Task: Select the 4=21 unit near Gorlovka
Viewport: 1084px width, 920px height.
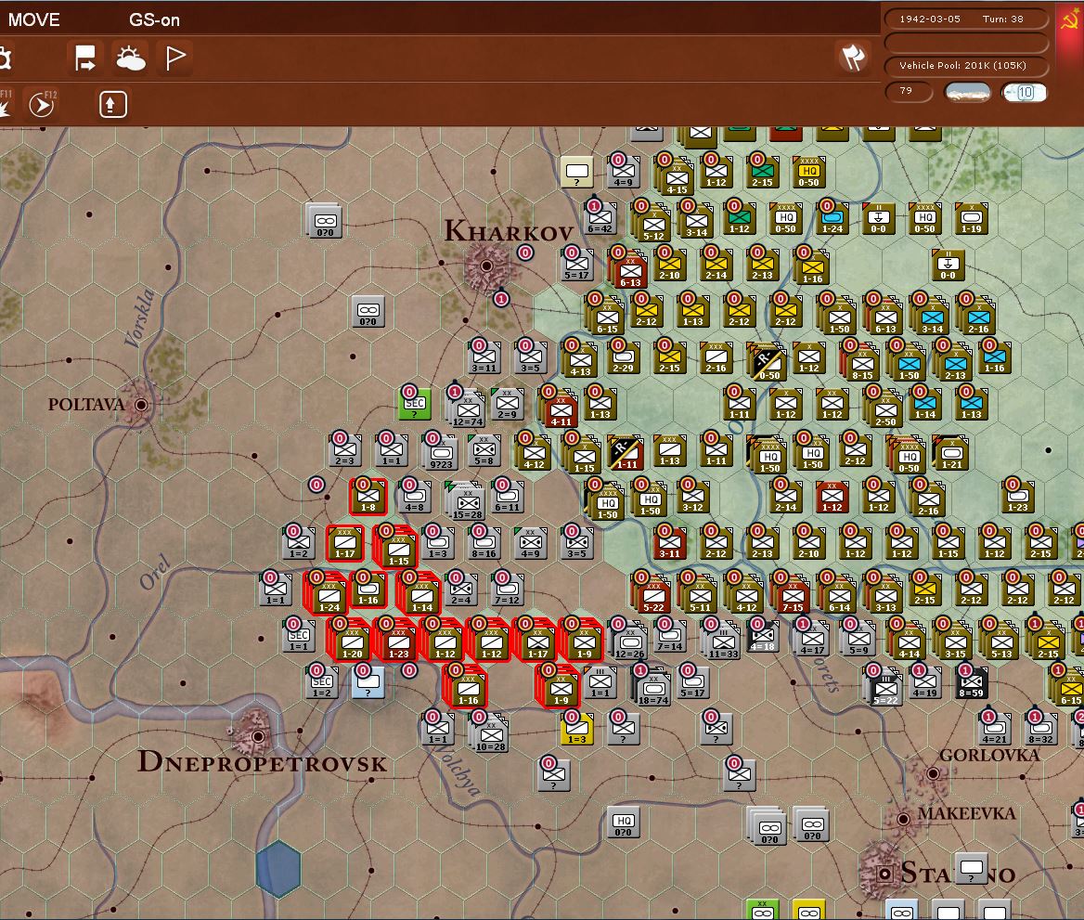Action: (994, 729)
